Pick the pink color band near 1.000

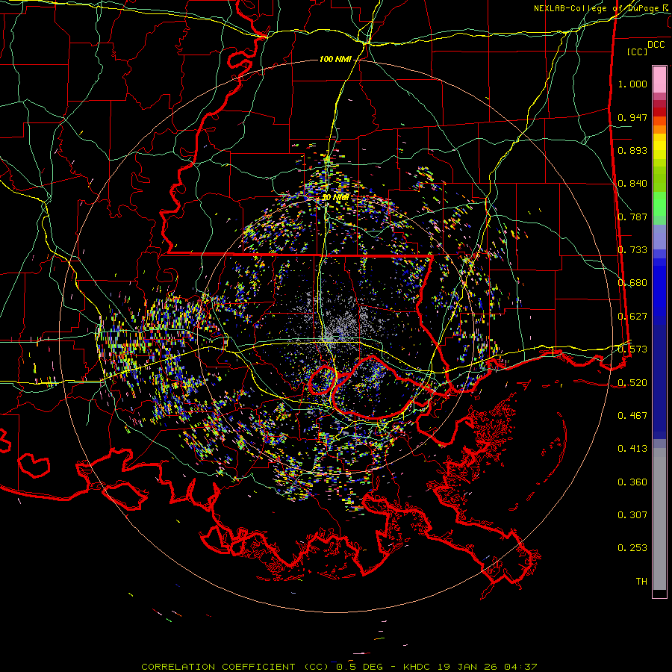pyautogui.click(x=659, y=79)
